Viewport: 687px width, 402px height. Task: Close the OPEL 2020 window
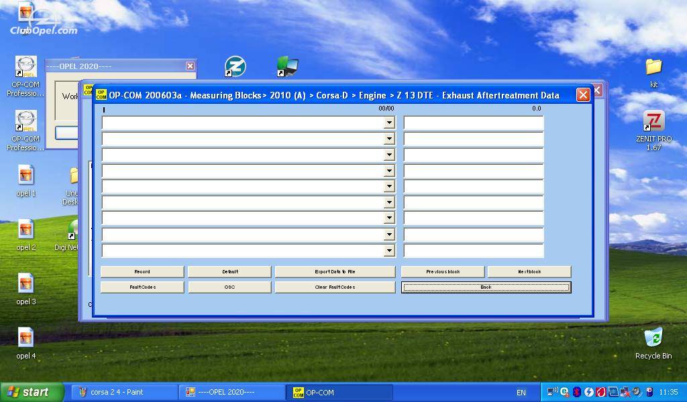(190, 66)
